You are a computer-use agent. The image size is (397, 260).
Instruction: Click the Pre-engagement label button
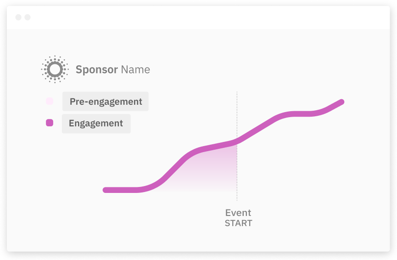(x=106, y=102)
